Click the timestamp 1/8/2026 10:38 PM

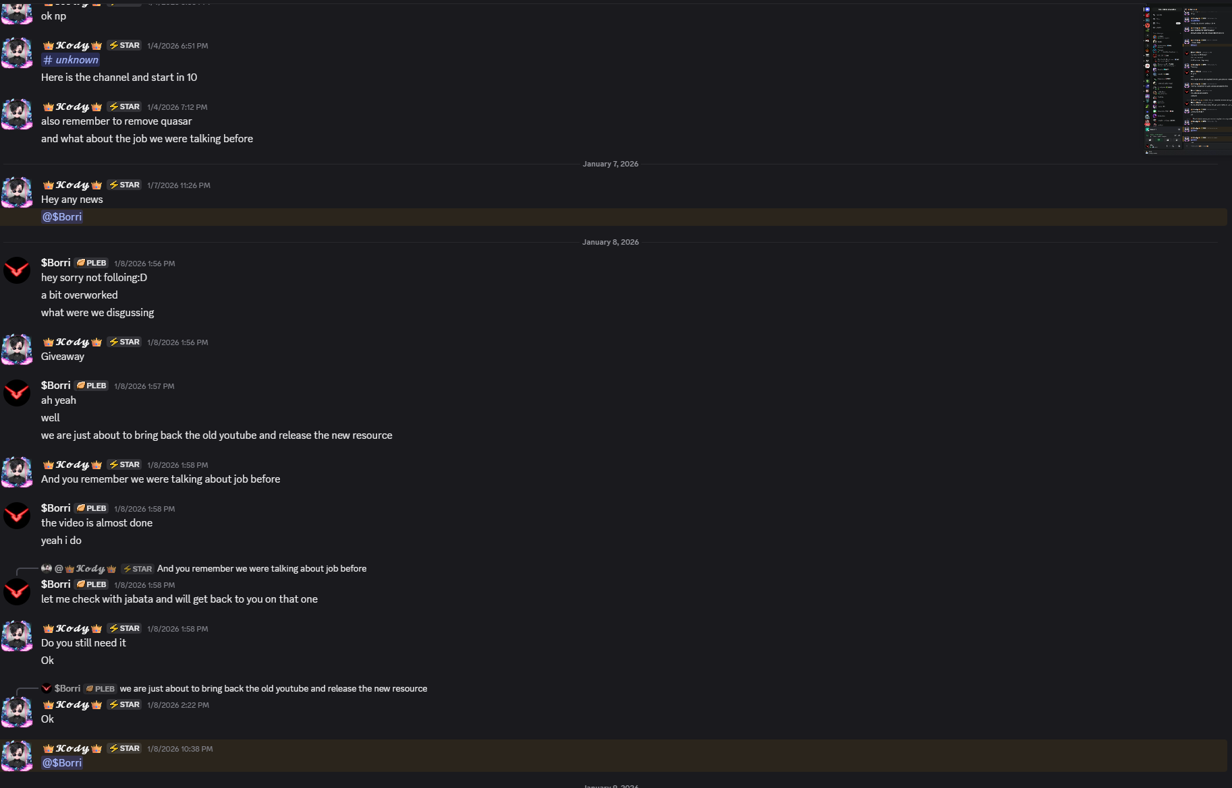coord(180,750)
